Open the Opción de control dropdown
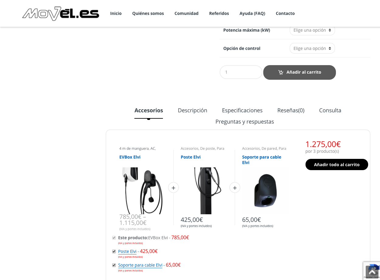 pyautogui.click(x=312, y=48)
